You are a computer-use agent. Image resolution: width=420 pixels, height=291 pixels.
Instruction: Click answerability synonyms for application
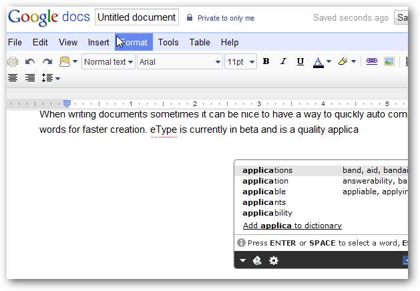pyautogui.click(x=375, y=181)
